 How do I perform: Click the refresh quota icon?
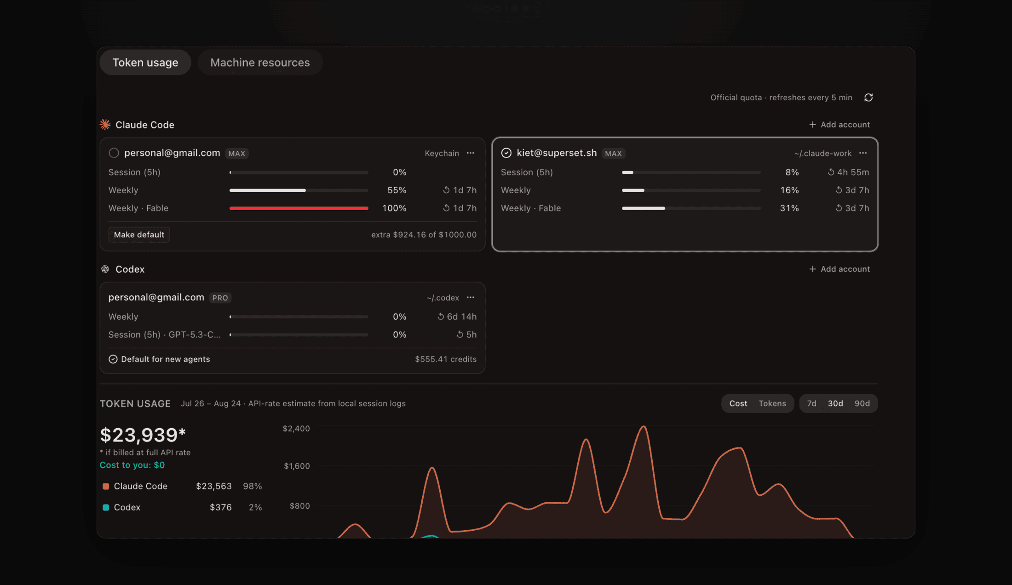click(x=868, y=97)
